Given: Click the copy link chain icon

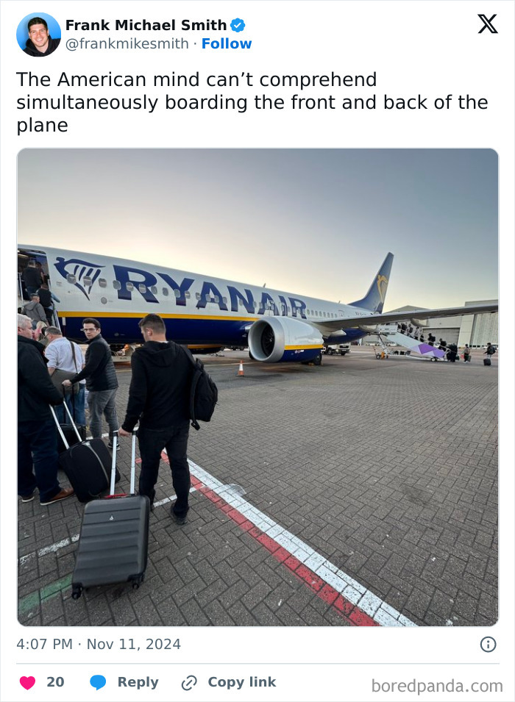Looking at the screenshot, I should [189, 683].
